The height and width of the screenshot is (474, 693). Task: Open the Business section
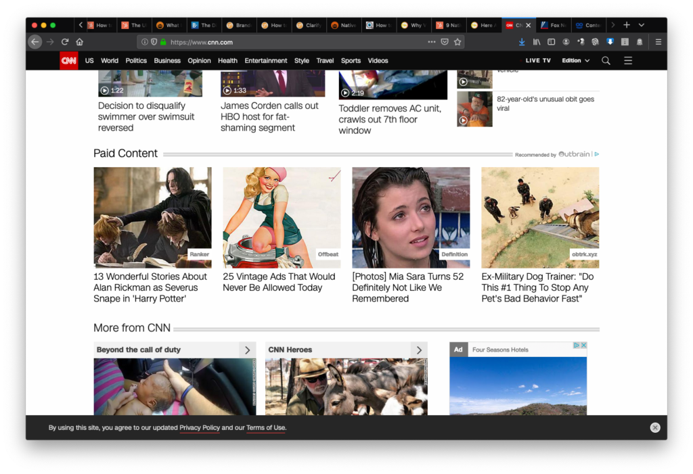(x=167, y=61)
